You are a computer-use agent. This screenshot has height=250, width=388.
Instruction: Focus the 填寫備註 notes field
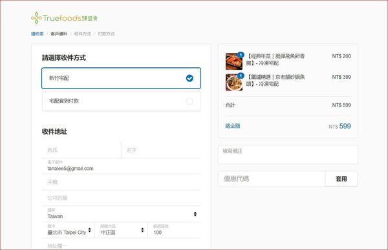(x=288, y=154)
